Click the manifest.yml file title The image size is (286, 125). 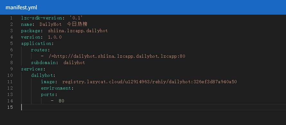click(x=21, y=7)
